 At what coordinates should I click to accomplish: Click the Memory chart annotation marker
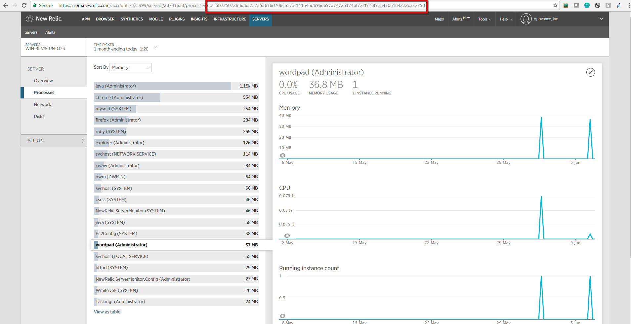[282, 155]
